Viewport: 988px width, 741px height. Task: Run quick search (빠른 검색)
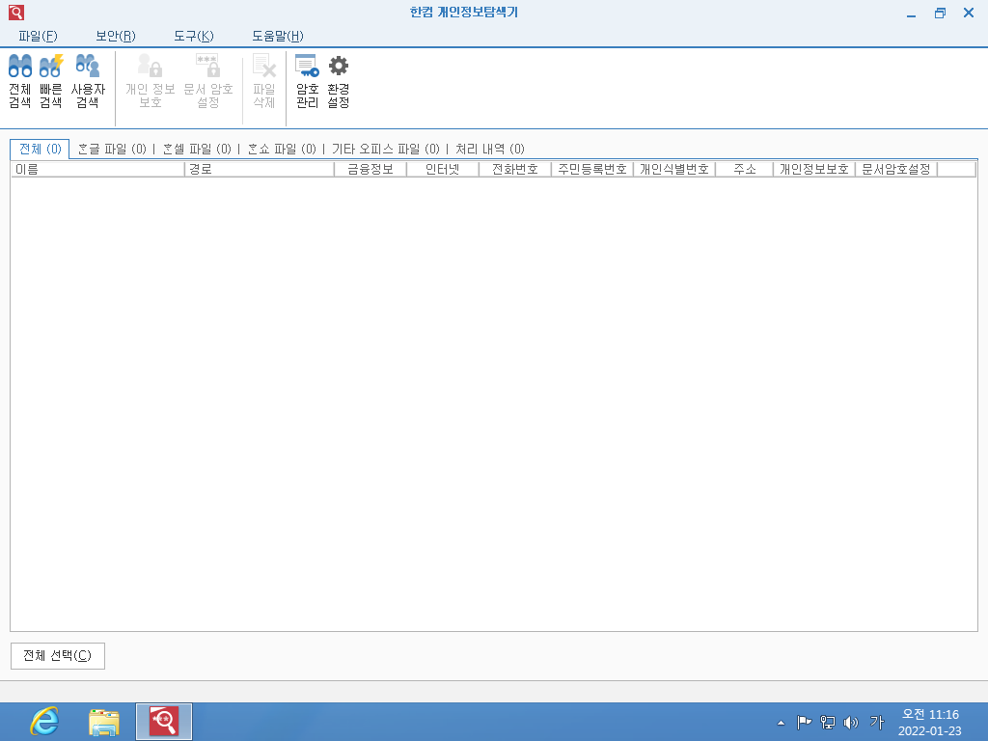(51, 81)
